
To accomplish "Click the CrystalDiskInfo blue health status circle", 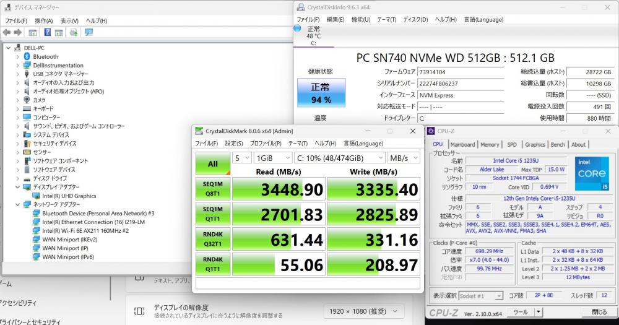I will coord(298,28).
